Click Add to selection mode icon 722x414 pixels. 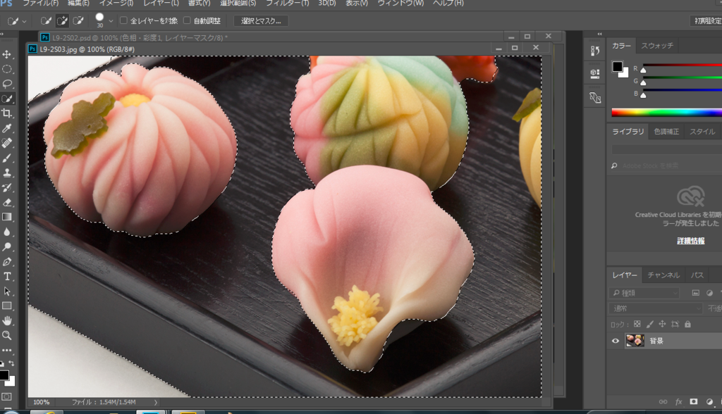(62, 20)
